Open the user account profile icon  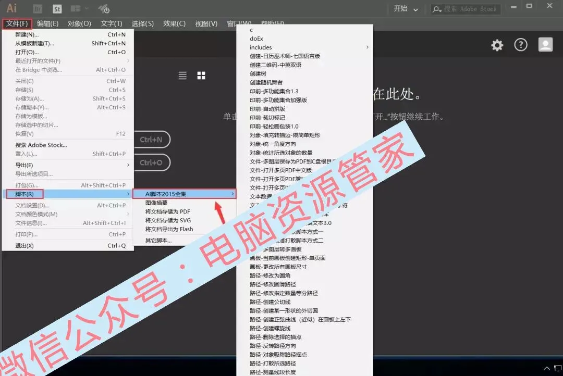click(545, 44)
